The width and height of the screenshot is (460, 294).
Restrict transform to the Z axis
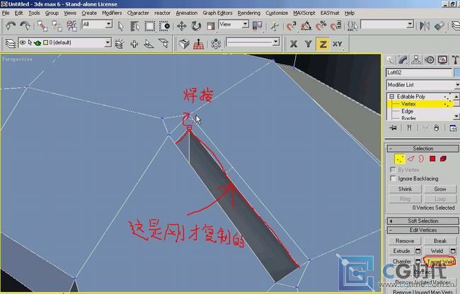pyautogui.click(x=323, y=44)
